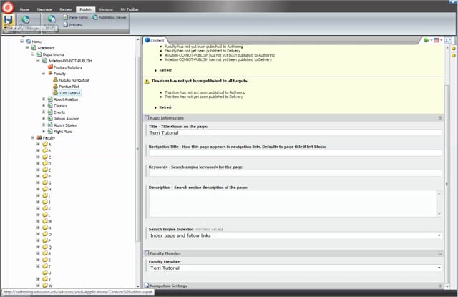This screenshot has width=458, height=297.
Task: Click the green arrow navigate icon
Action: coord(427,40)
